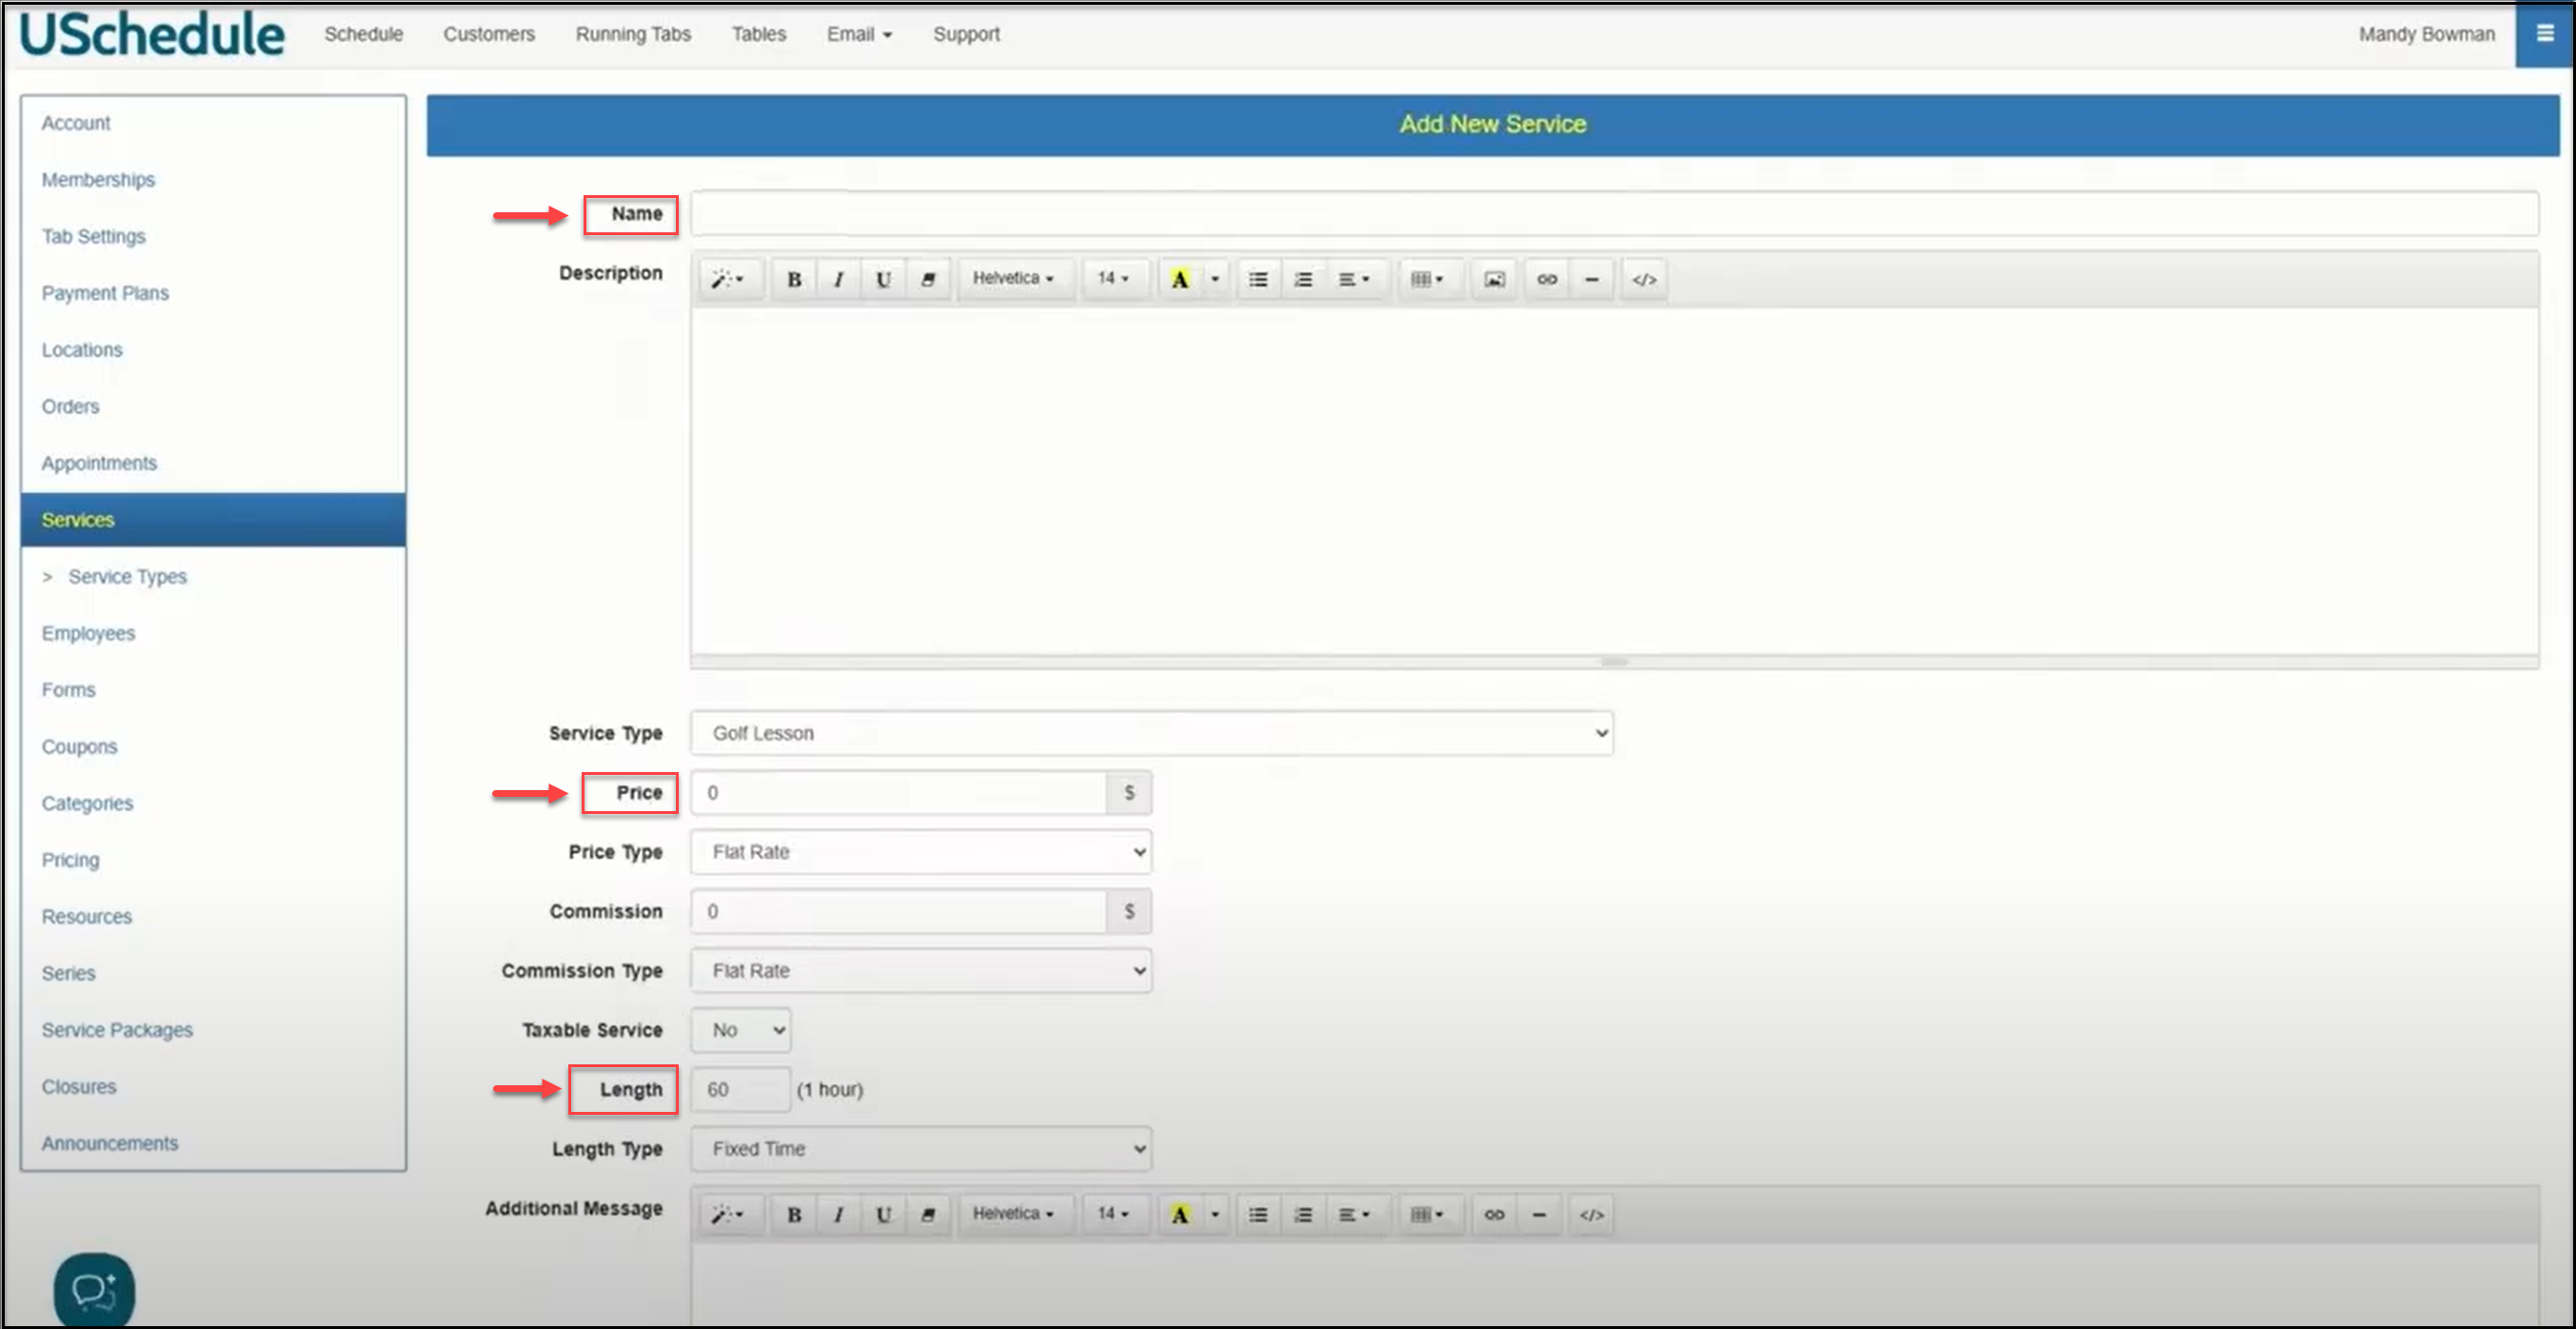Image resolution: width=2576 pixels, height=1329 pixels.
Task: Open Helvetica font dropdown in Description
Action: coord(1012,279)
